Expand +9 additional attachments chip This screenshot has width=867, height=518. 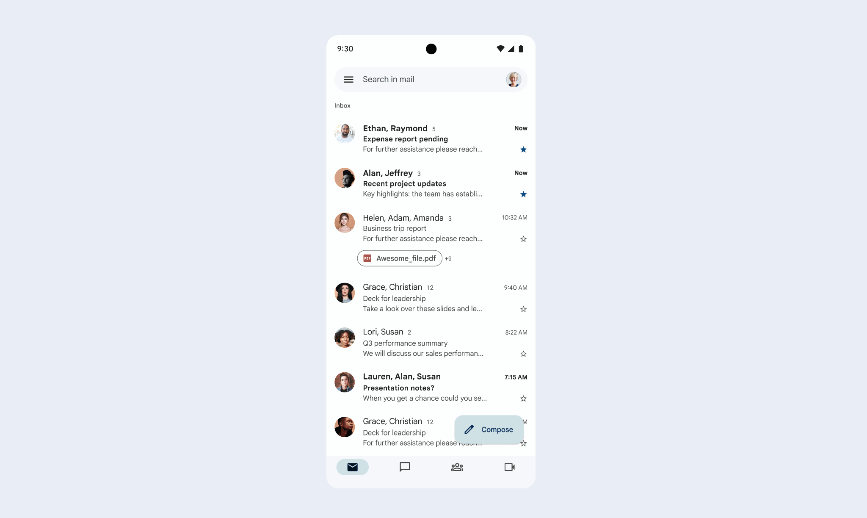click(x=448, y=258)
